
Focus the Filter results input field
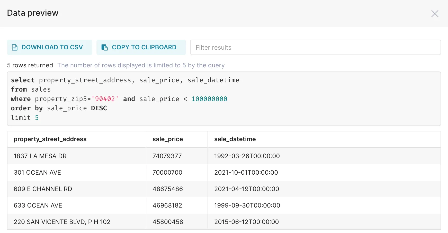point(315,47)
